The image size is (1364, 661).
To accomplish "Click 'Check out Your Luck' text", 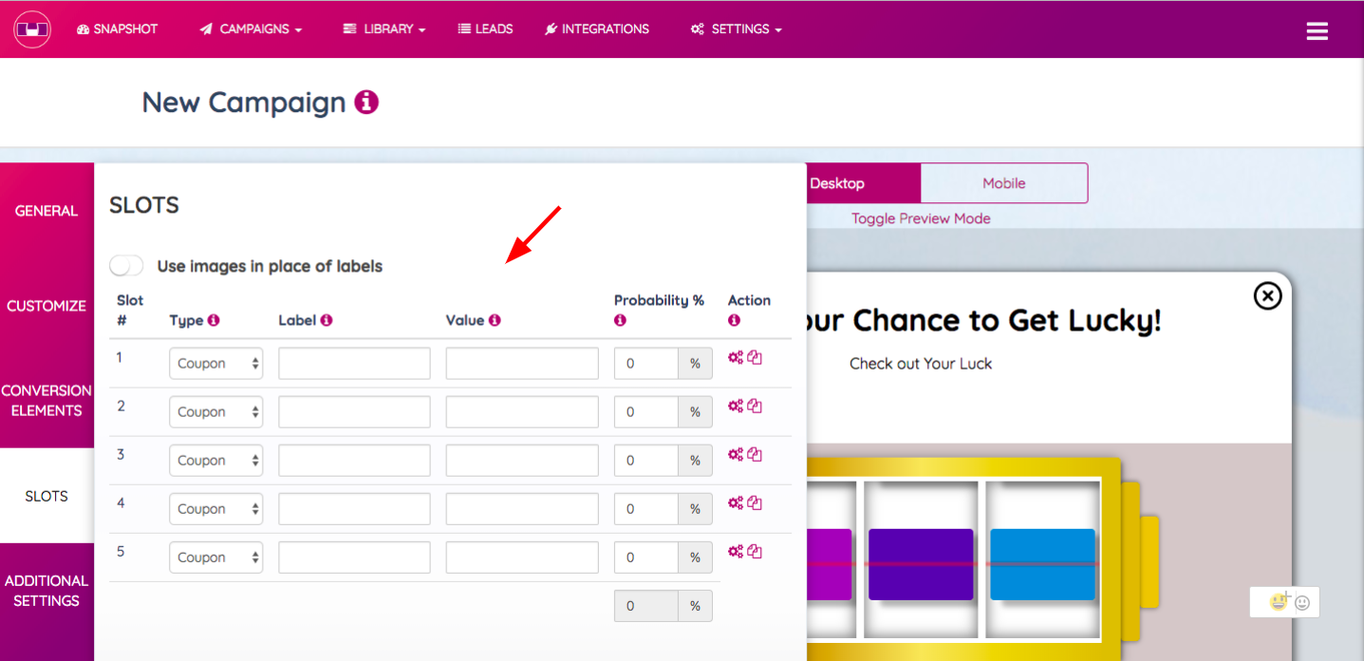I will (x=921, y=364).
